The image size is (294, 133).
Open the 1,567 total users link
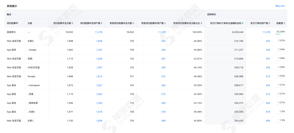coord(99,67)
